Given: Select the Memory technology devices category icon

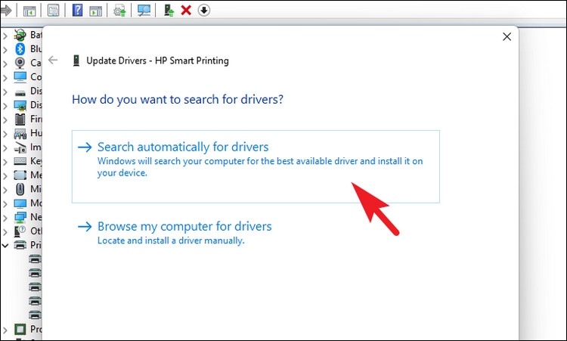Looking at the screenshot, I should [x=20, y=175].
